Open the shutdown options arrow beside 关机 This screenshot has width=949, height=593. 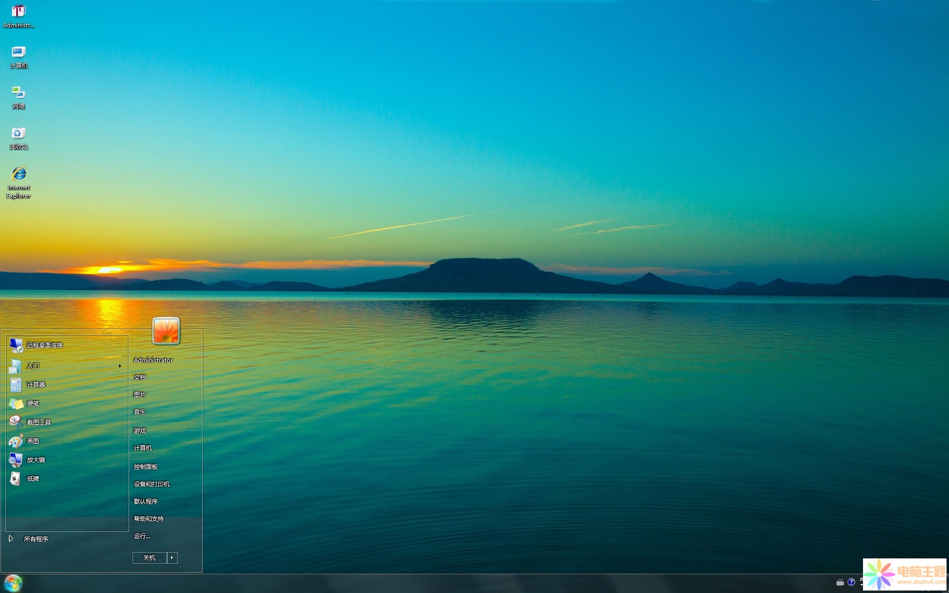(x=172, y=557)
